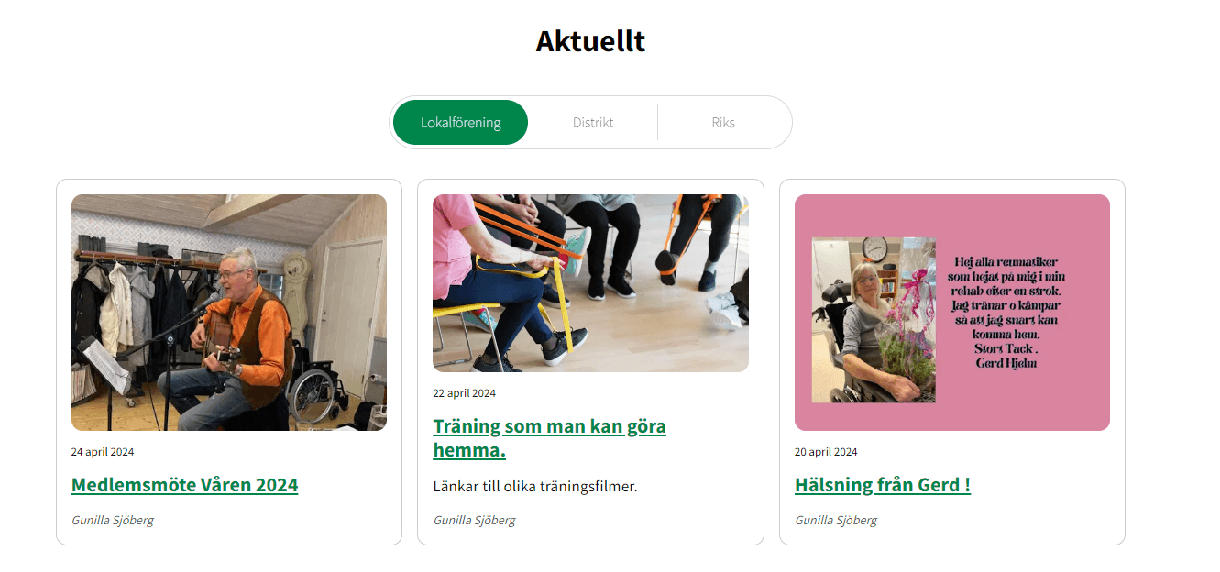The height and width of the screenshot is (572, 1220).
Task: Click the date 20 april 2024
Action: [826, 452]
